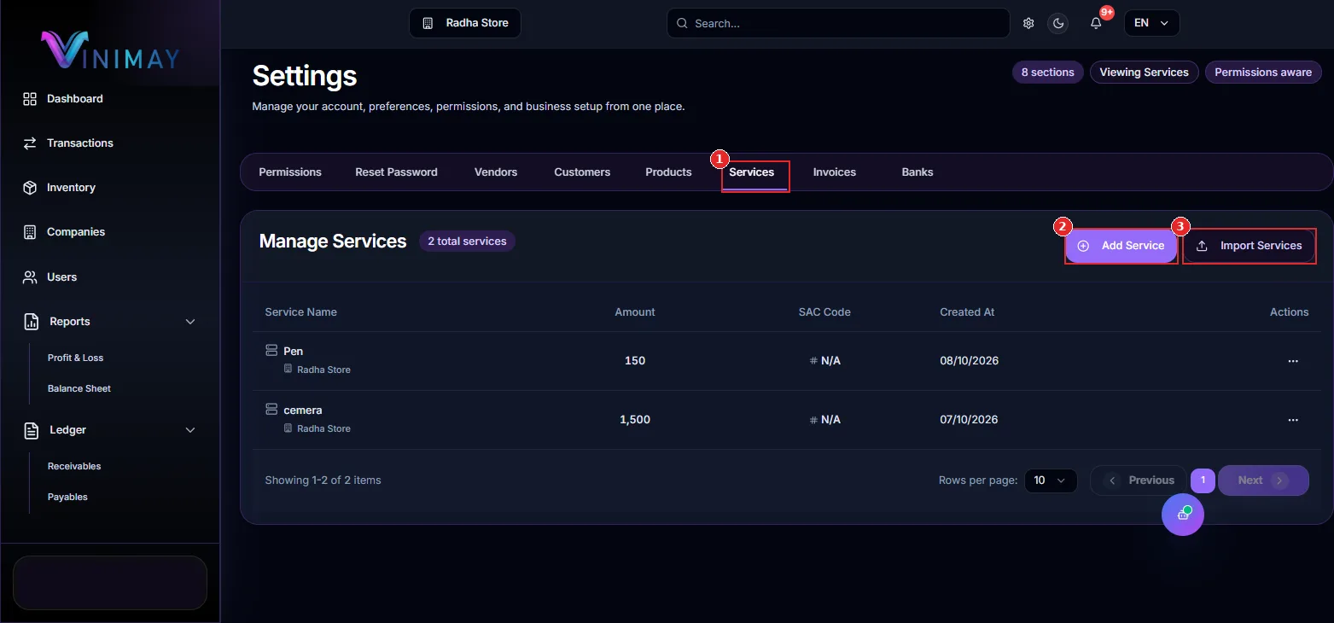1334x623 pixels.
Task: Open actions menu for the Pen service
Action: pyautogui.click(x=1293, y=361)
